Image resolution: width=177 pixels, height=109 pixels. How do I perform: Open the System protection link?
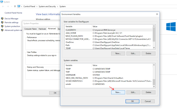pyautogui.click(x=12, y=26)
